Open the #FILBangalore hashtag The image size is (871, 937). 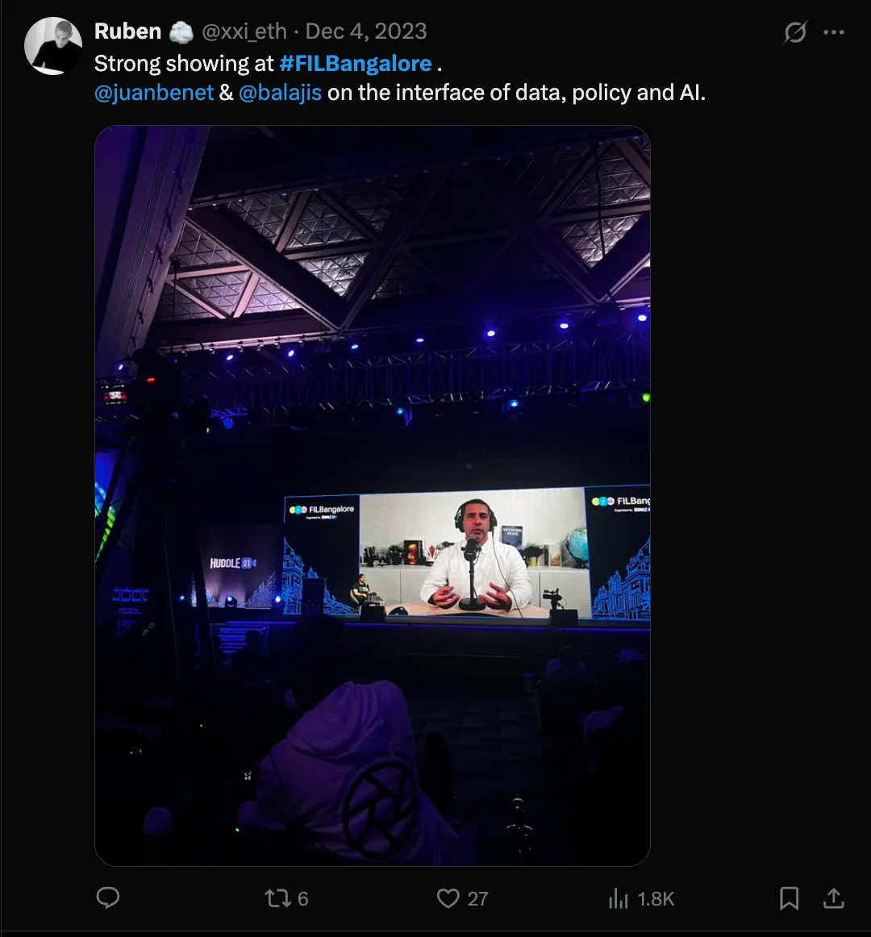355,64
